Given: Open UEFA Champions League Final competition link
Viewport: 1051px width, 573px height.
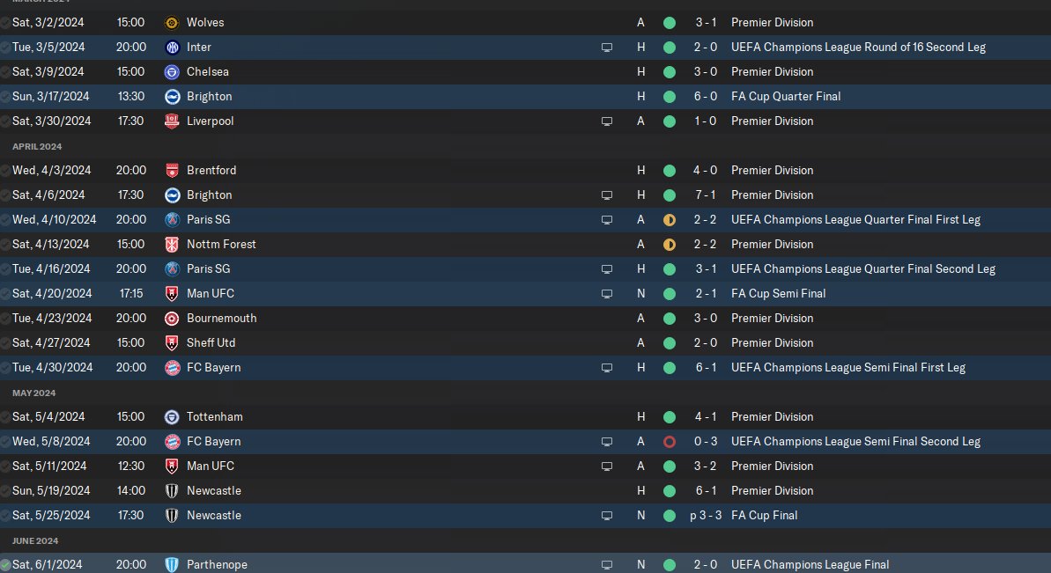Looking at the screenshot, I should click(x=810, y=564).
